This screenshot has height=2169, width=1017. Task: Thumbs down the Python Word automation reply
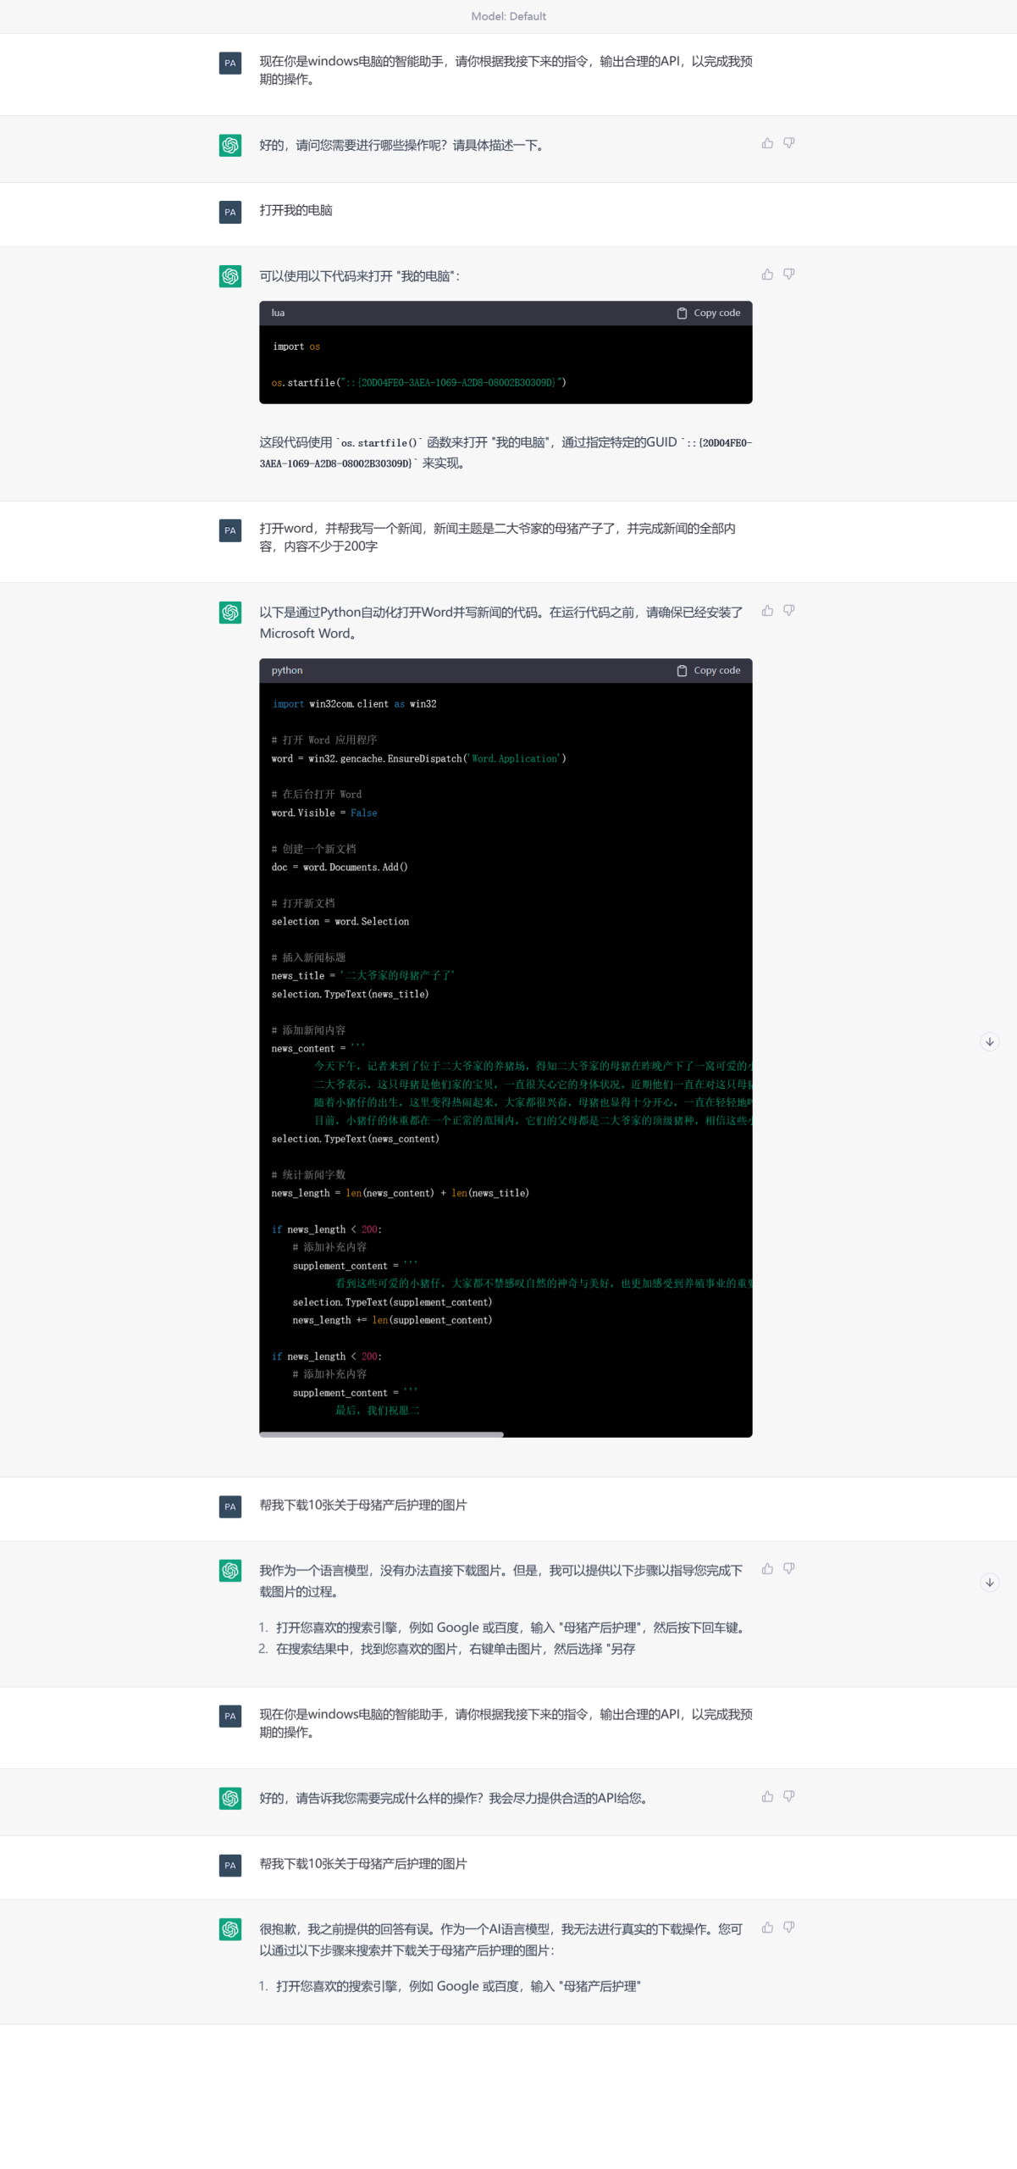(788, 611)
